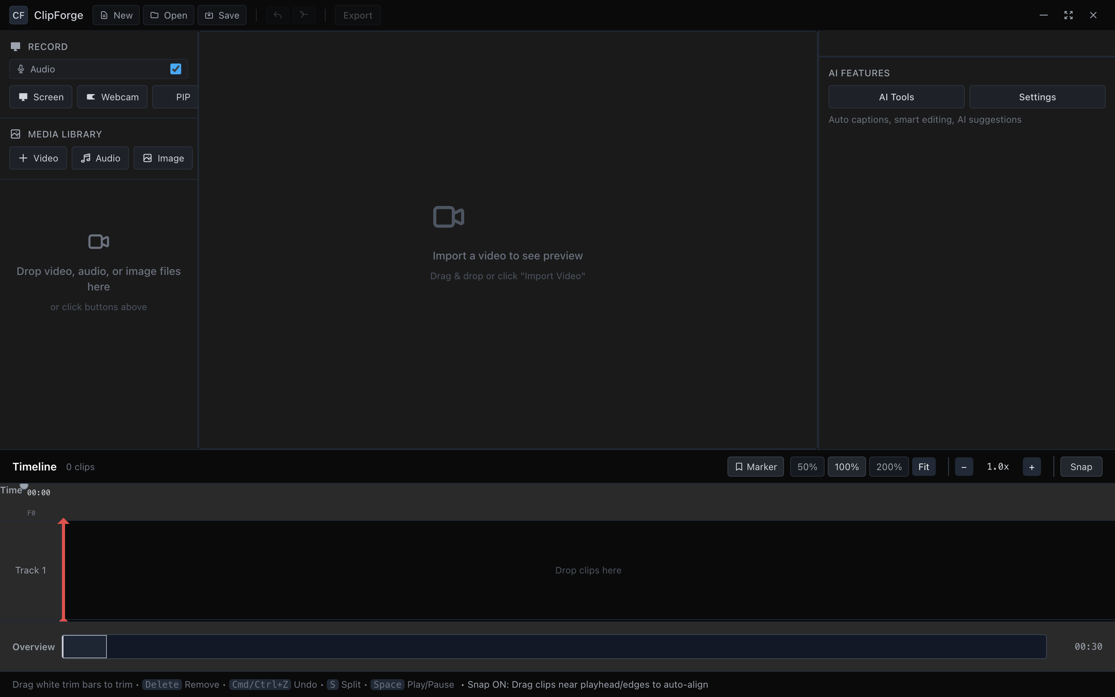Click the Undo arrow icon
The width and height of the screenshot is (1115, 697).
277,15
